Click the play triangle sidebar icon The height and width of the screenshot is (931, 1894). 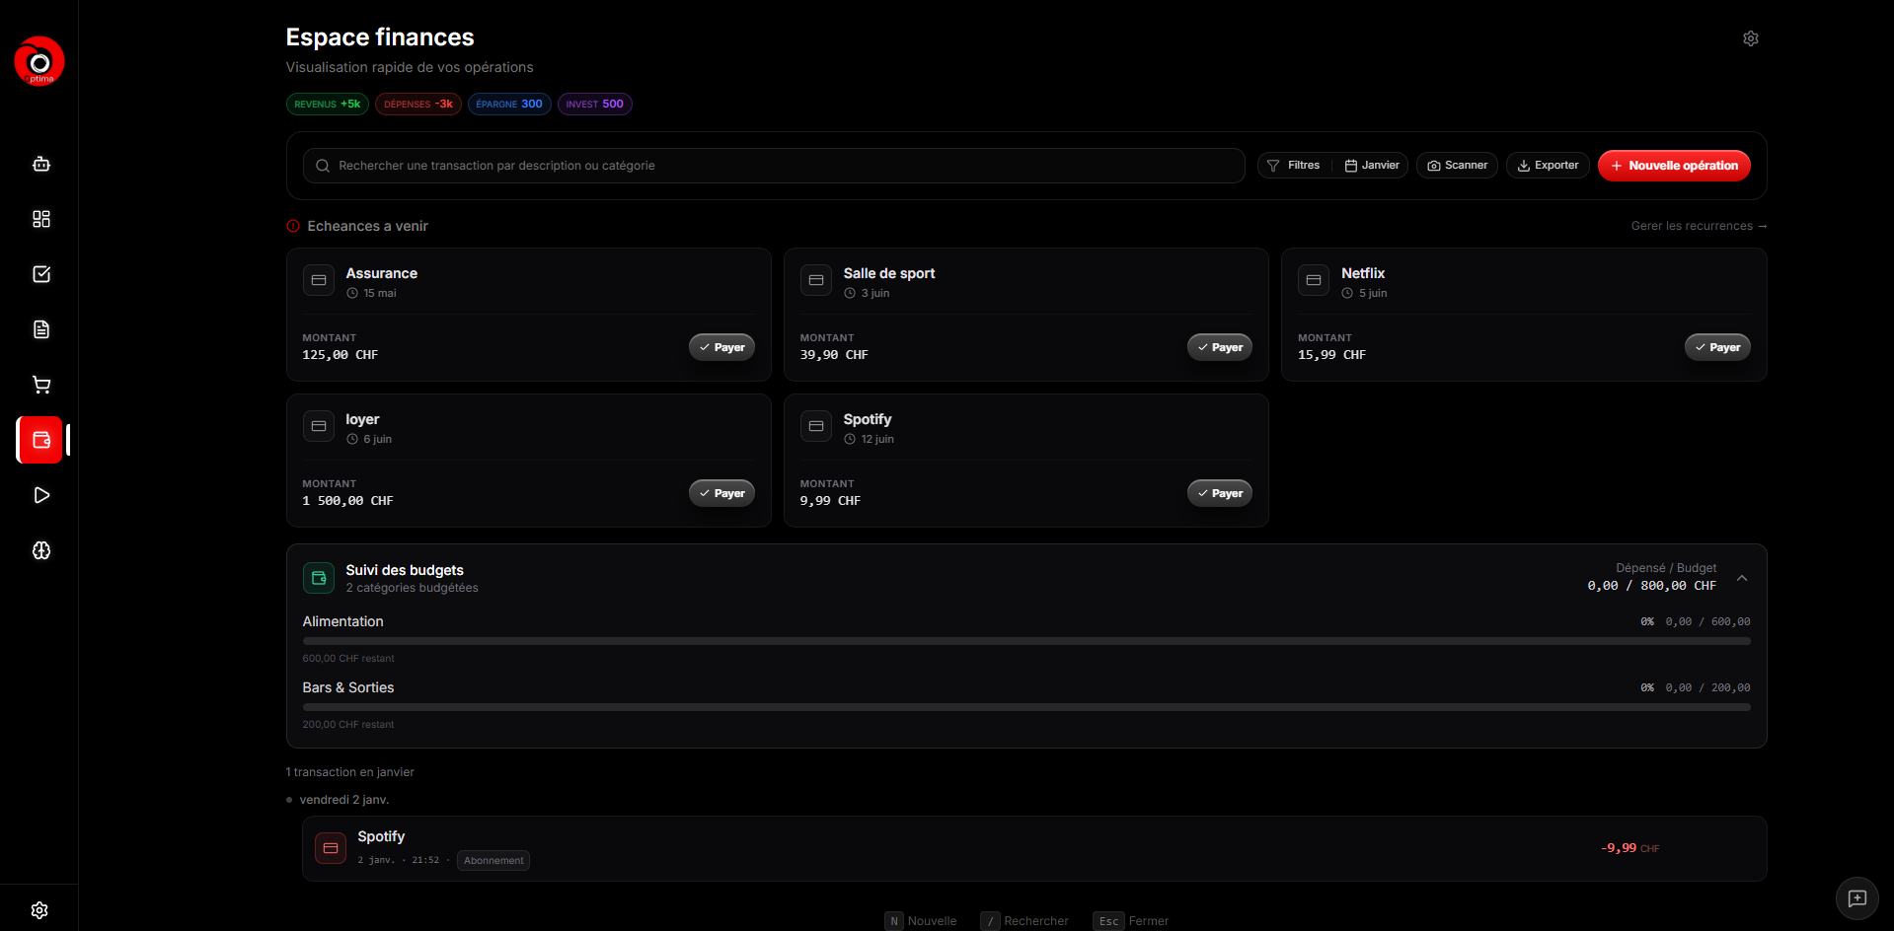tap(40, 495)
